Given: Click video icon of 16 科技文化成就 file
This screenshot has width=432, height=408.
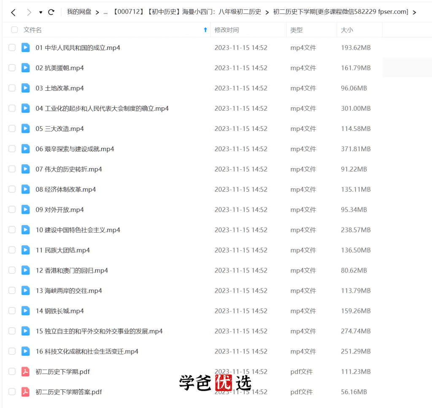Looking at the screenshot, I should (26, 351).
